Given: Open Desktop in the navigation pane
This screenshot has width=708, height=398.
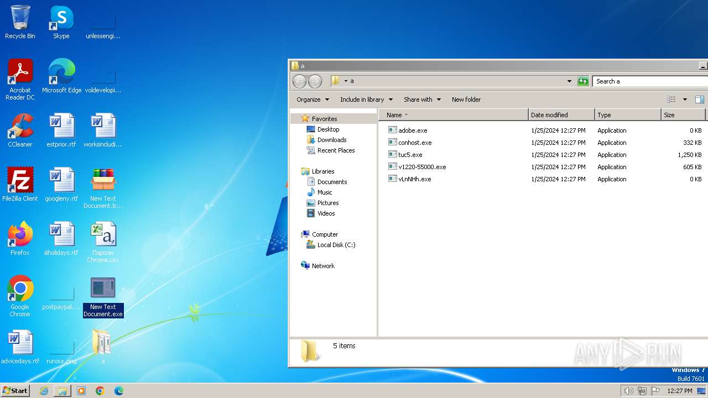Looking at the screenshot, I should (x=328, y=129).
